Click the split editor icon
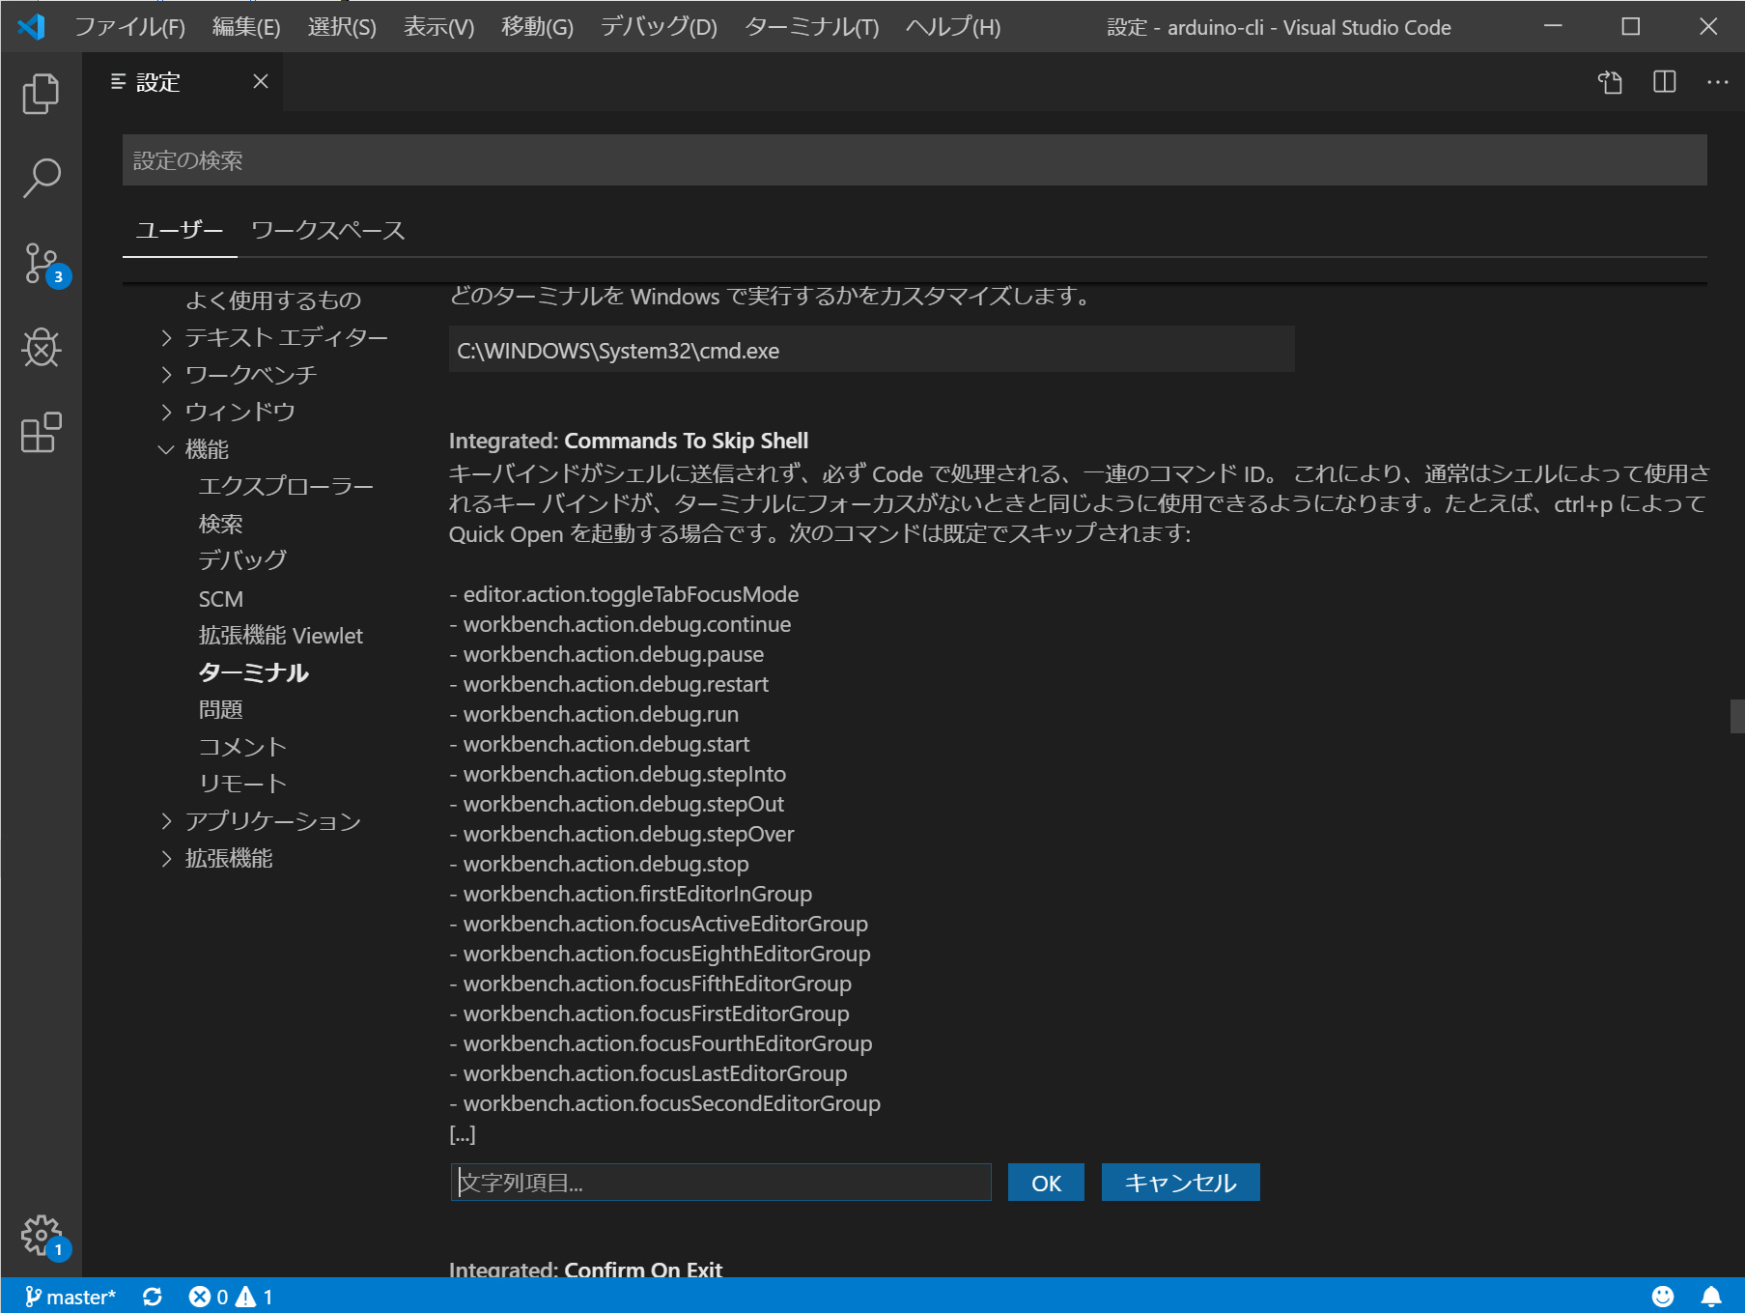Image resolution: width=1745 pixels, height=1313 pixels. [1663, 82]
